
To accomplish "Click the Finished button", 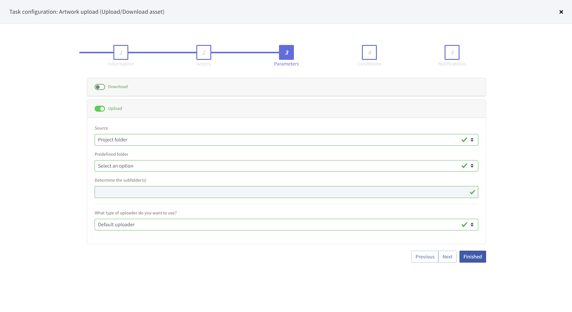I will 472,257.
